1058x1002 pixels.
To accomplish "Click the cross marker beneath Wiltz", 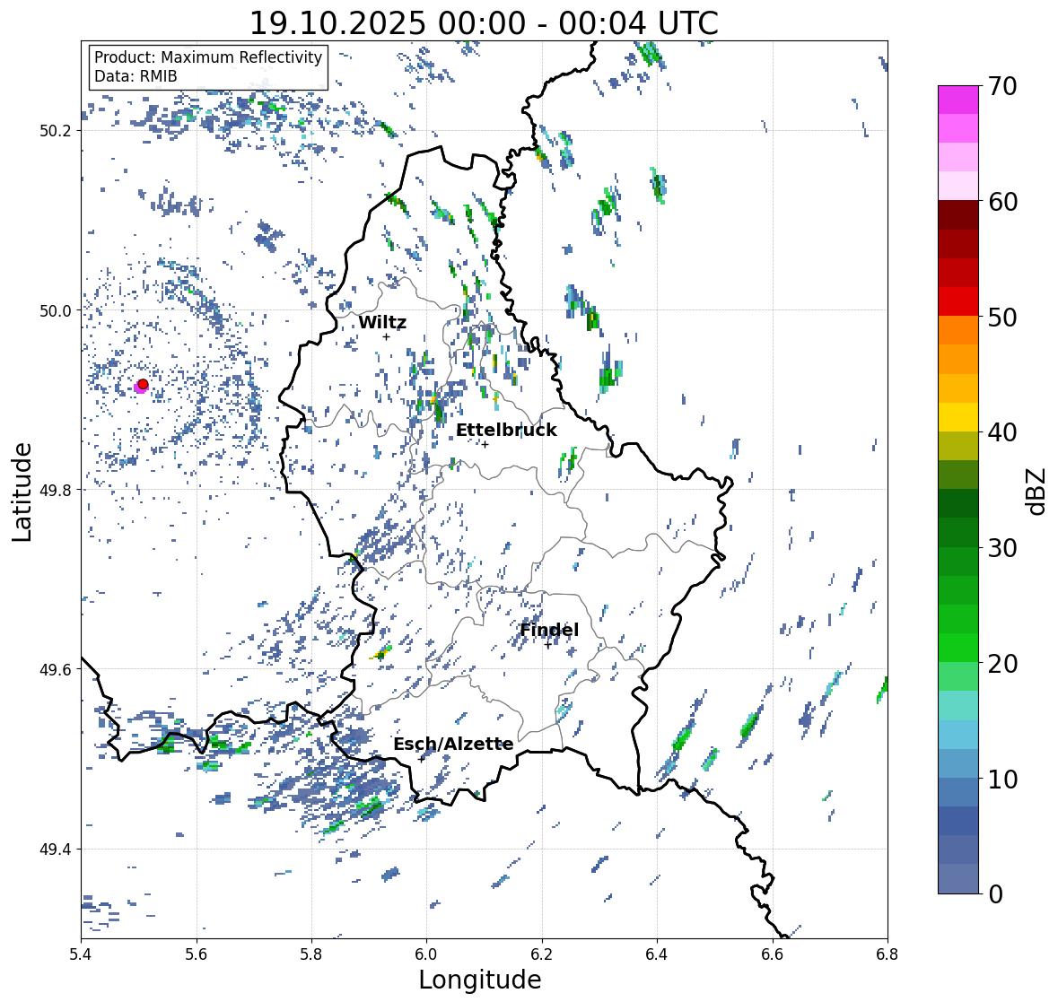I will [x=386, y=336].
